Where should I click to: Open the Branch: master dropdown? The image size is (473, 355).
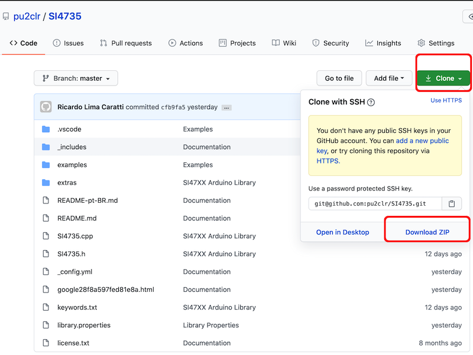tap(76, 78)
